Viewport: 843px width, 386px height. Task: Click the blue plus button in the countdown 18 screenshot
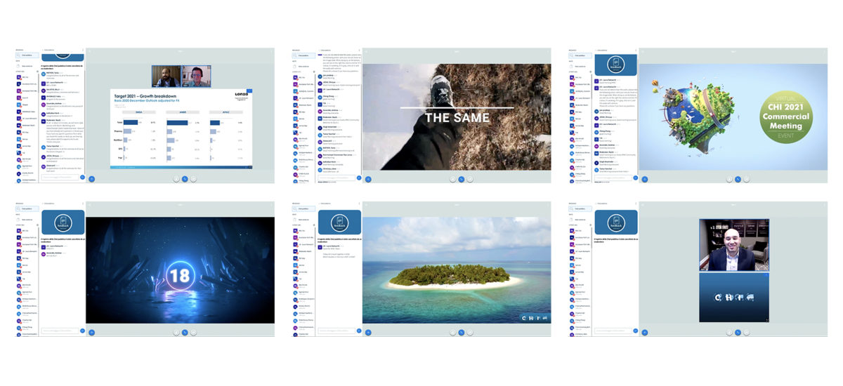click(x=91, y=332)
